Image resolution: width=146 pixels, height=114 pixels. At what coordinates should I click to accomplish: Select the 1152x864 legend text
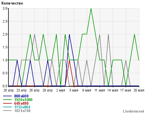pyautogui.click(x=22, y=107)
